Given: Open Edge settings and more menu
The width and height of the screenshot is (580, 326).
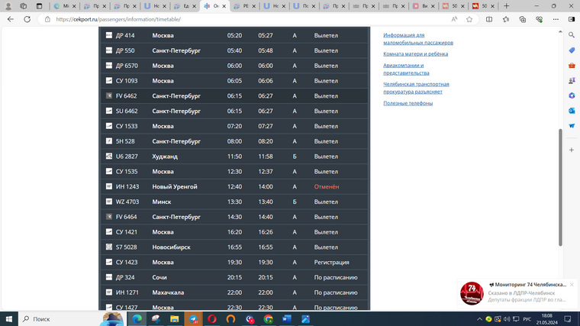Looking at the screenshot, I should [556, 19].
